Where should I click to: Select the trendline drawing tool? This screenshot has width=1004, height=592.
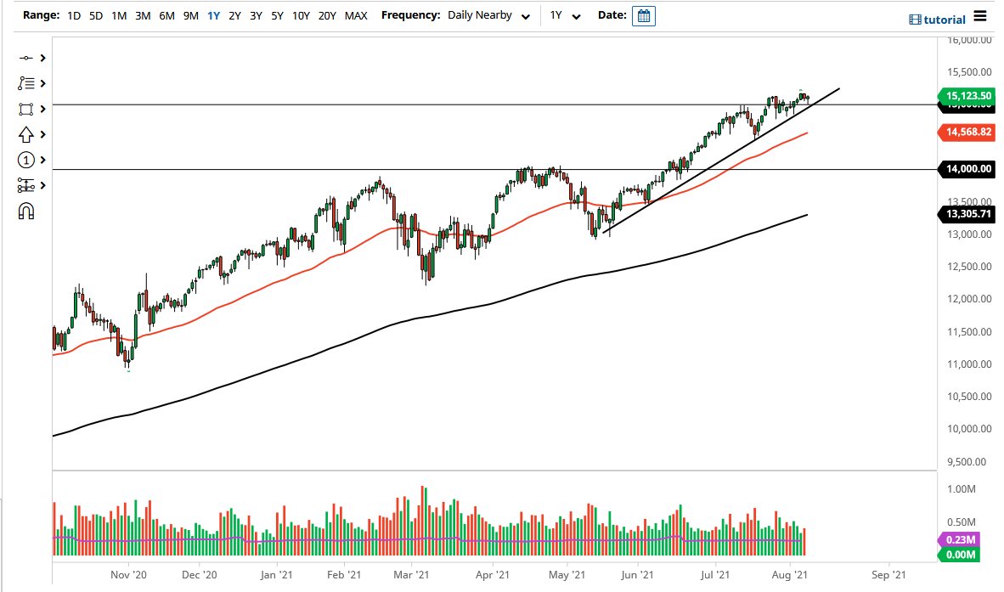coord(26,58)
